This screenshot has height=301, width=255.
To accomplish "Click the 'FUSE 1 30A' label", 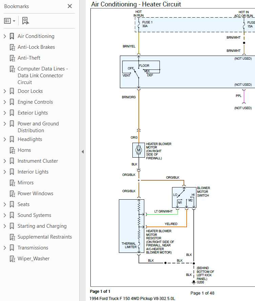I will (147, 24).
